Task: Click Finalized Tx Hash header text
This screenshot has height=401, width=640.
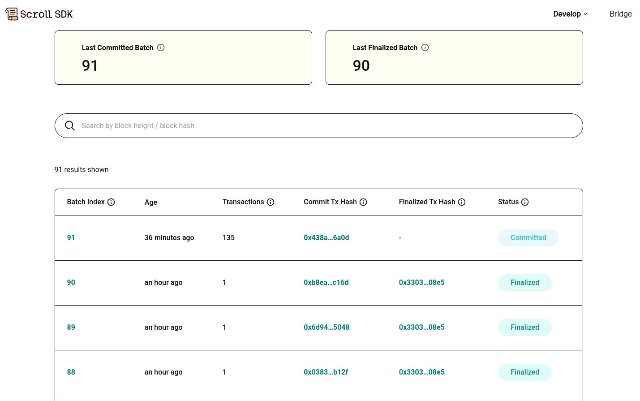Action: [427, 202]
